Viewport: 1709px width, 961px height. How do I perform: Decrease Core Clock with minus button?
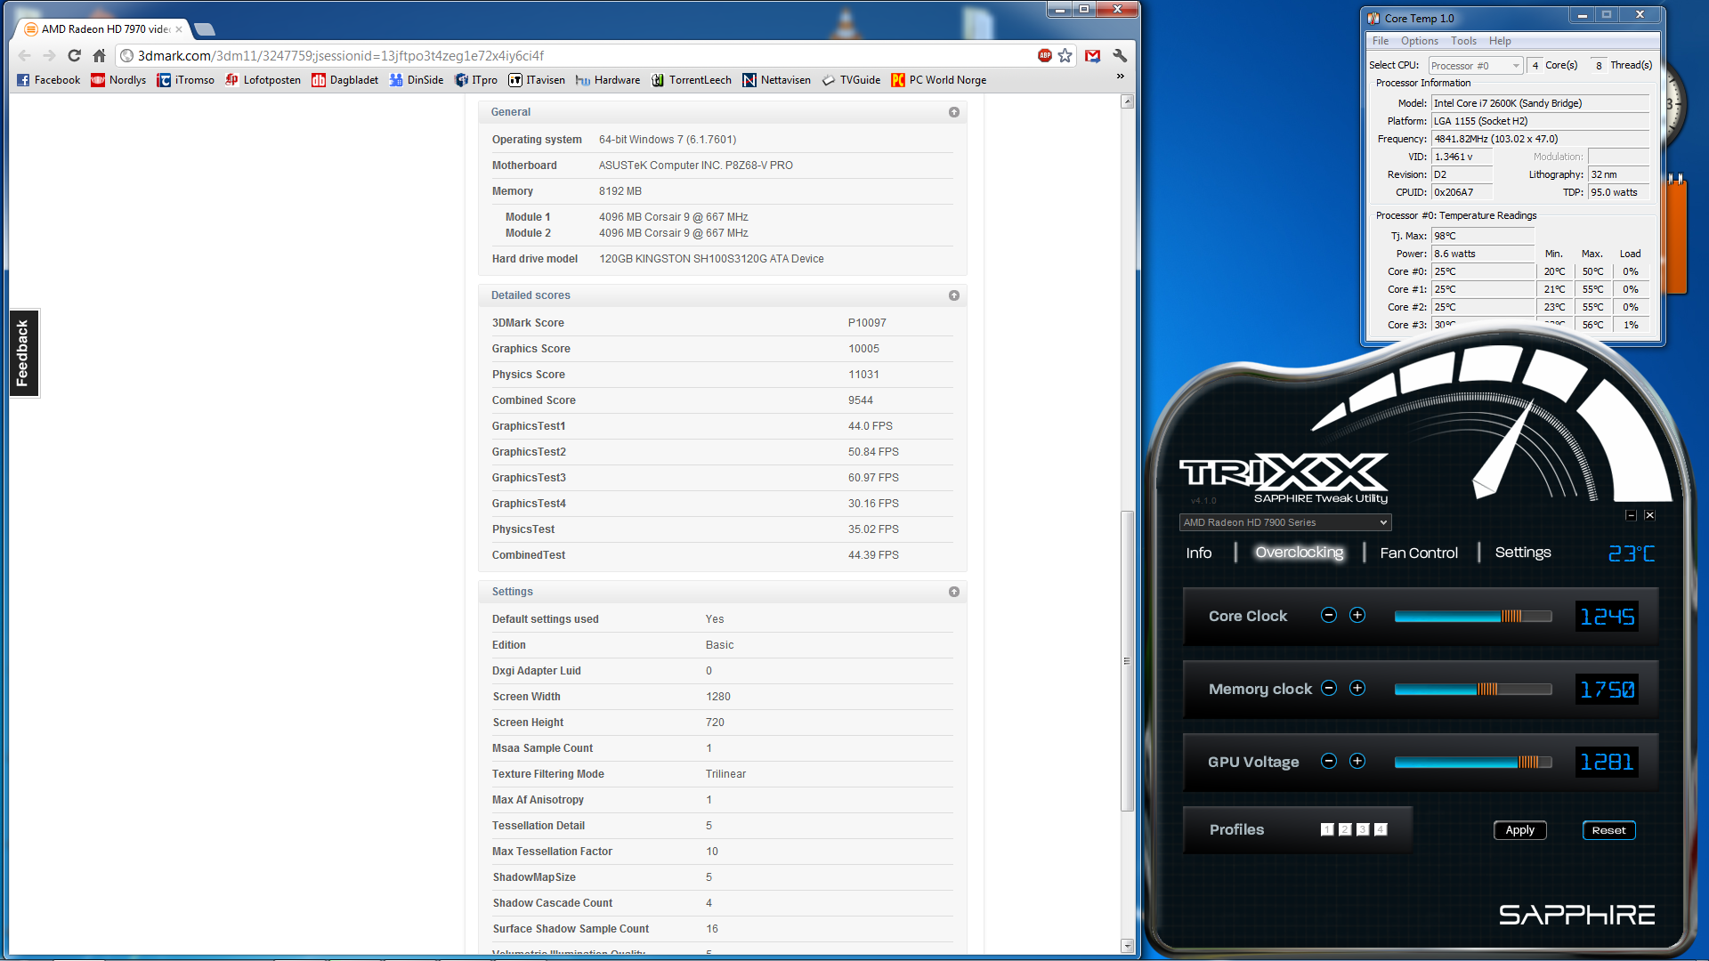(x=1329, y=615)
